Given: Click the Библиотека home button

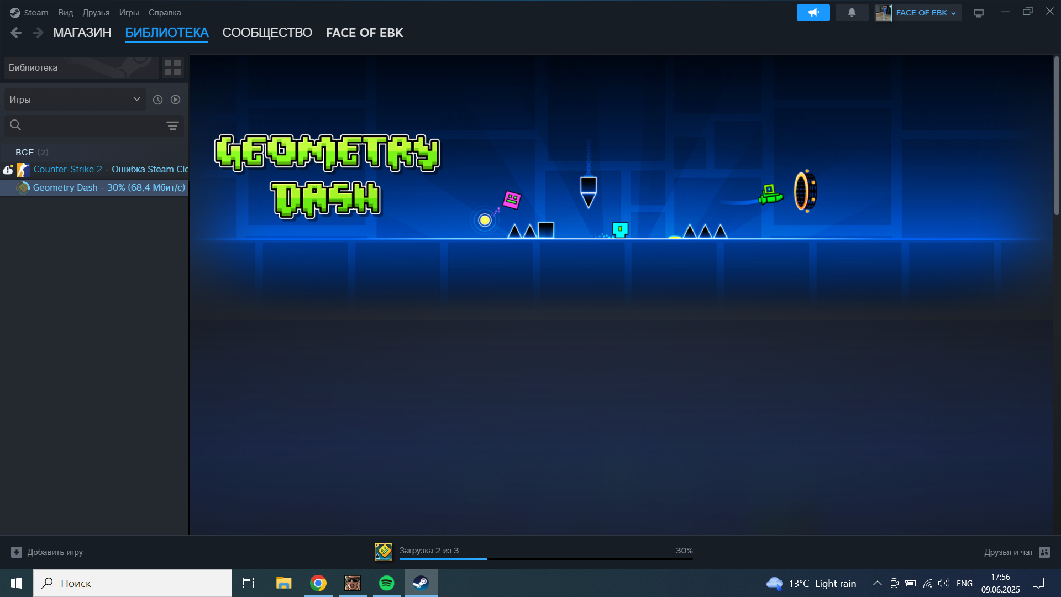Looking at the screenshot, I should pos(82,67).
